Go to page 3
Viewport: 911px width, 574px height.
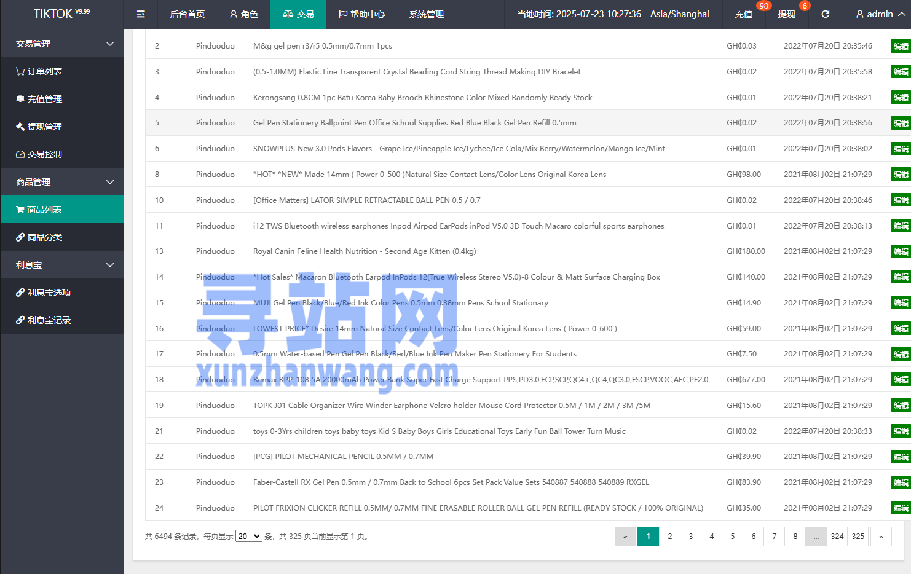tap(691, 537)
